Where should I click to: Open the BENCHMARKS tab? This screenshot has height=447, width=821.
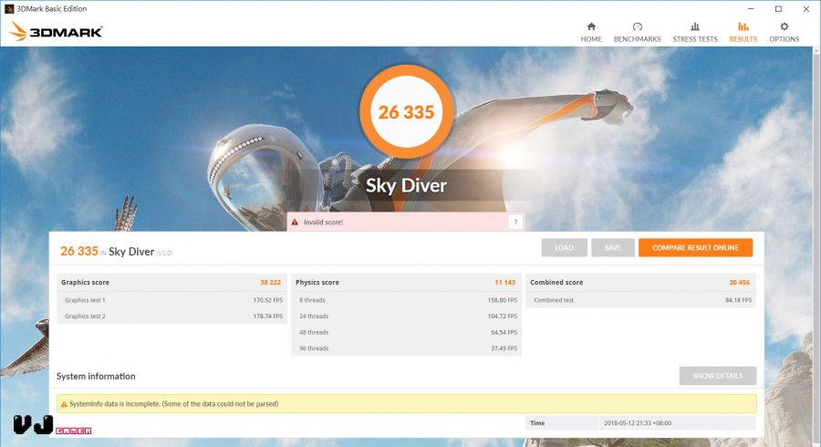click(x=637, y=32)
